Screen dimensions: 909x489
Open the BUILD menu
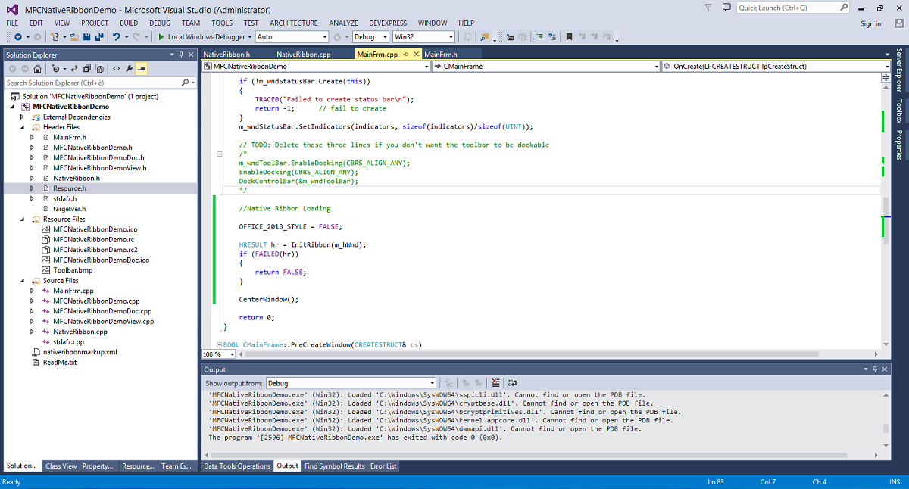coord(129,23)
